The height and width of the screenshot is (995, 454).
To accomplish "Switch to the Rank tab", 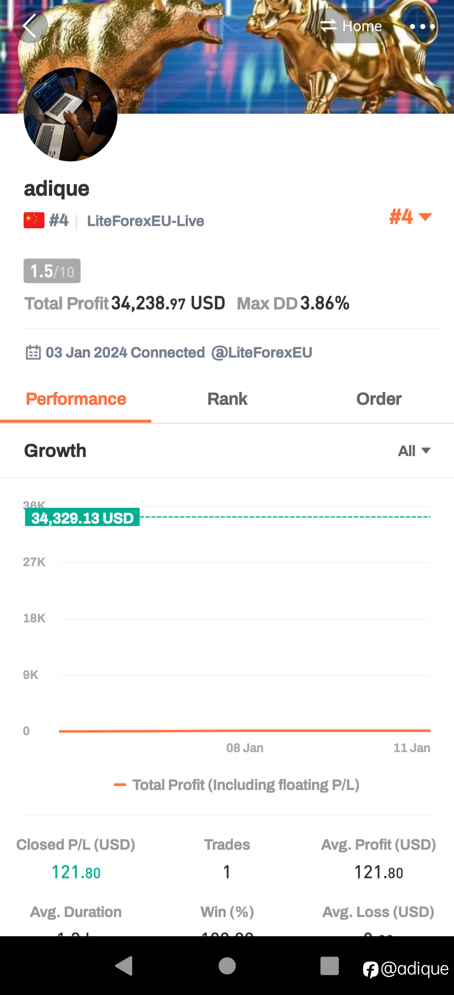I will point(227,399).
